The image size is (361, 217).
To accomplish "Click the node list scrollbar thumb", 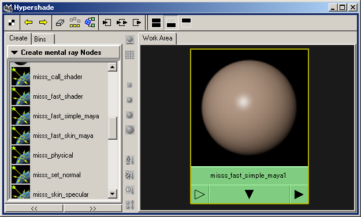I will (x=113, y=128).
